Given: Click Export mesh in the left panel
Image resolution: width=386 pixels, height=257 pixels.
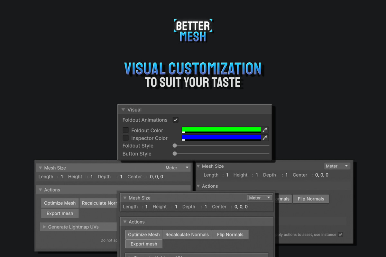Looking at the screenshot, I should [x=60, y=213].
